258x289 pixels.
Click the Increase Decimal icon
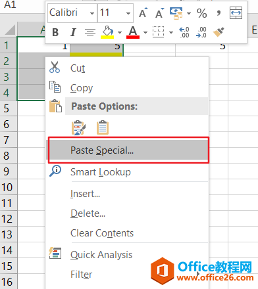click(x=184, y=32)
